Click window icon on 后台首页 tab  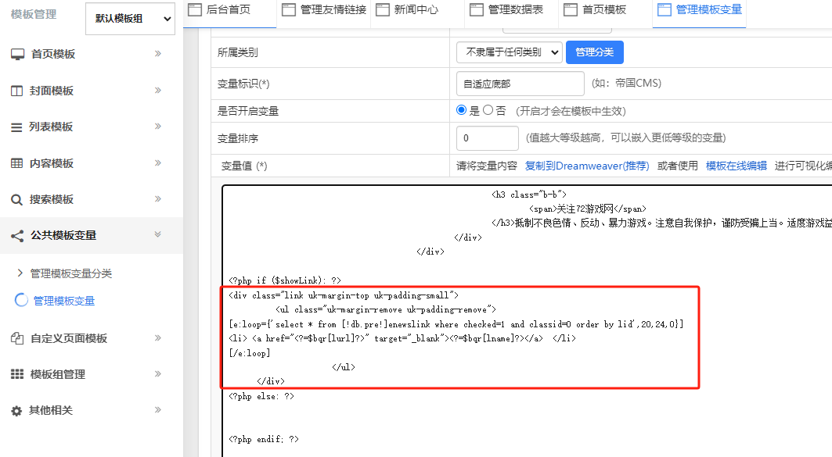[x=195, y=9]
